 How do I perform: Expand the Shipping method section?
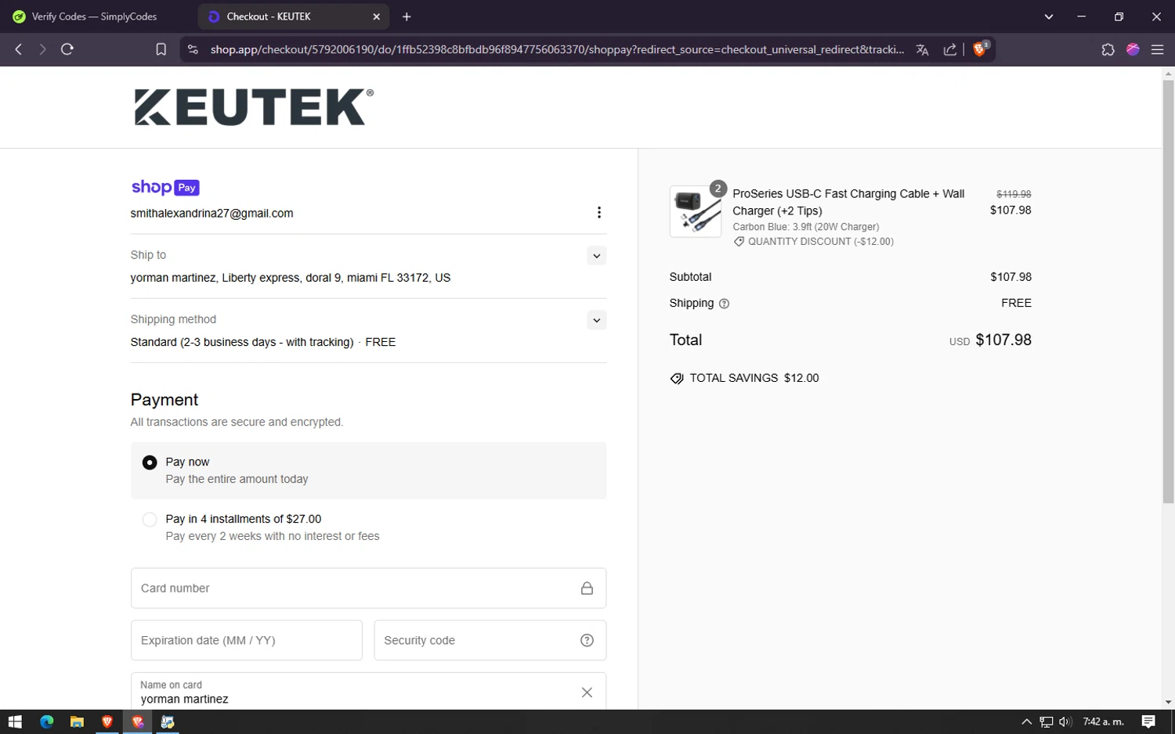597,320
